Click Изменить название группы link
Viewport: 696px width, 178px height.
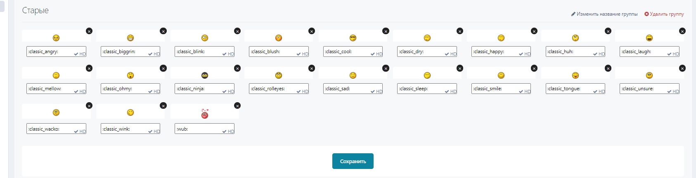tap(604, 14)
